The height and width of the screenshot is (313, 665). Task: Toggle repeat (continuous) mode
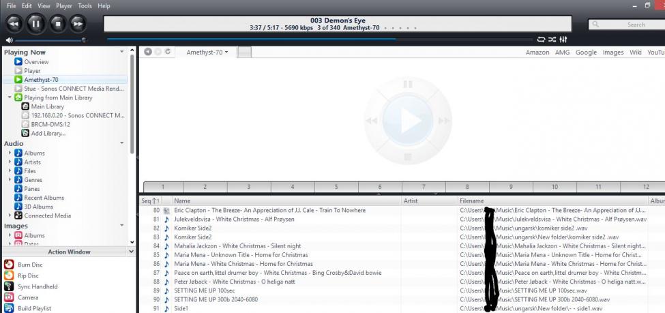541,40
